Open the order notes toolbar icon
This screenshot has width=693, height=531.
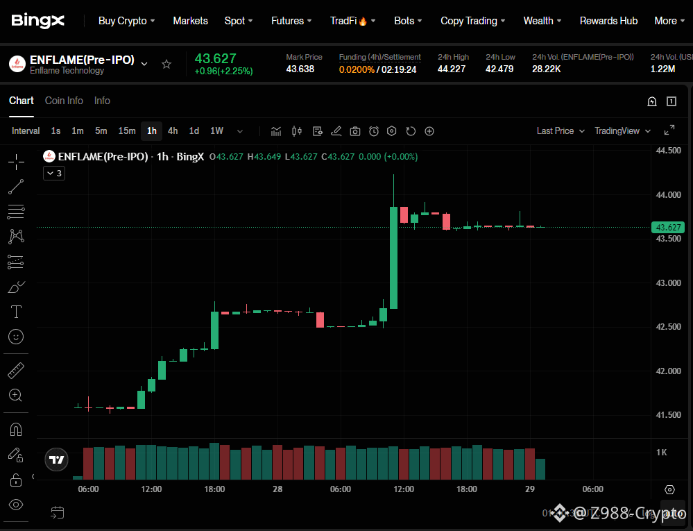(317, 131)
